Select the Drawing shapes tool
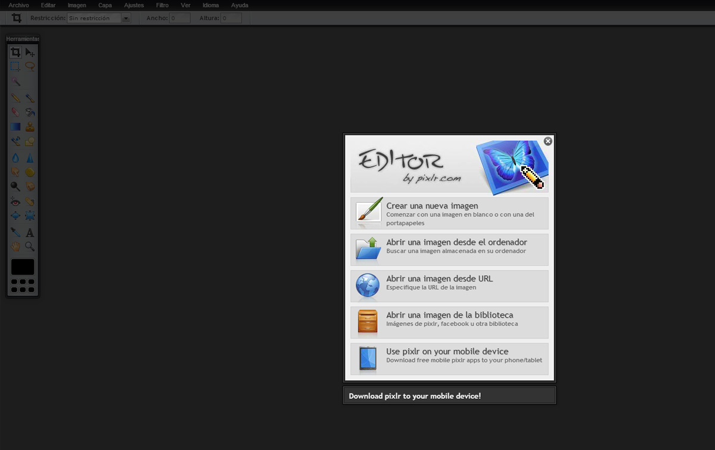The height and width of the screenshot is (450, 715). [30, 142]
